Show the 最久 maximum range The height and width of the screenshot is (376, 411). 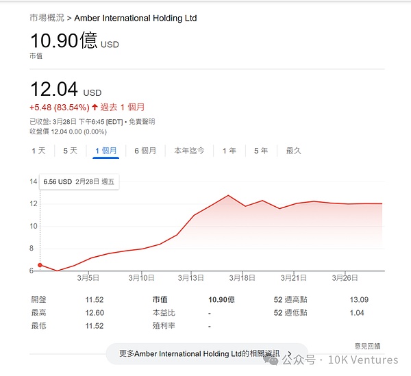click(x=293, y=151)
